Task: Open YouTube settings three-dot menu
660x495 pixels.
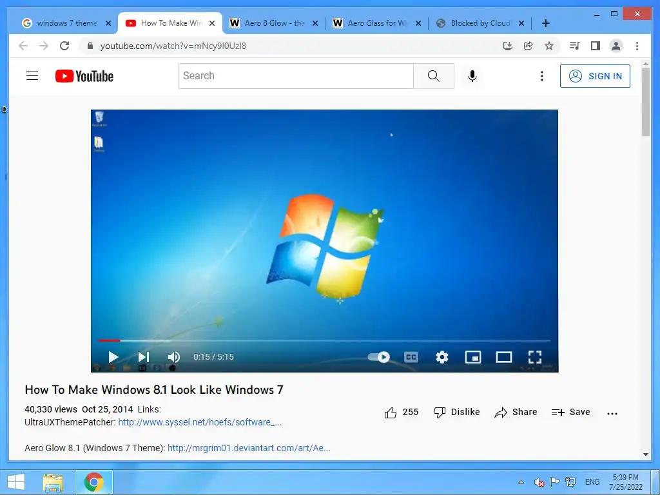Action: [x=541, y=76]
